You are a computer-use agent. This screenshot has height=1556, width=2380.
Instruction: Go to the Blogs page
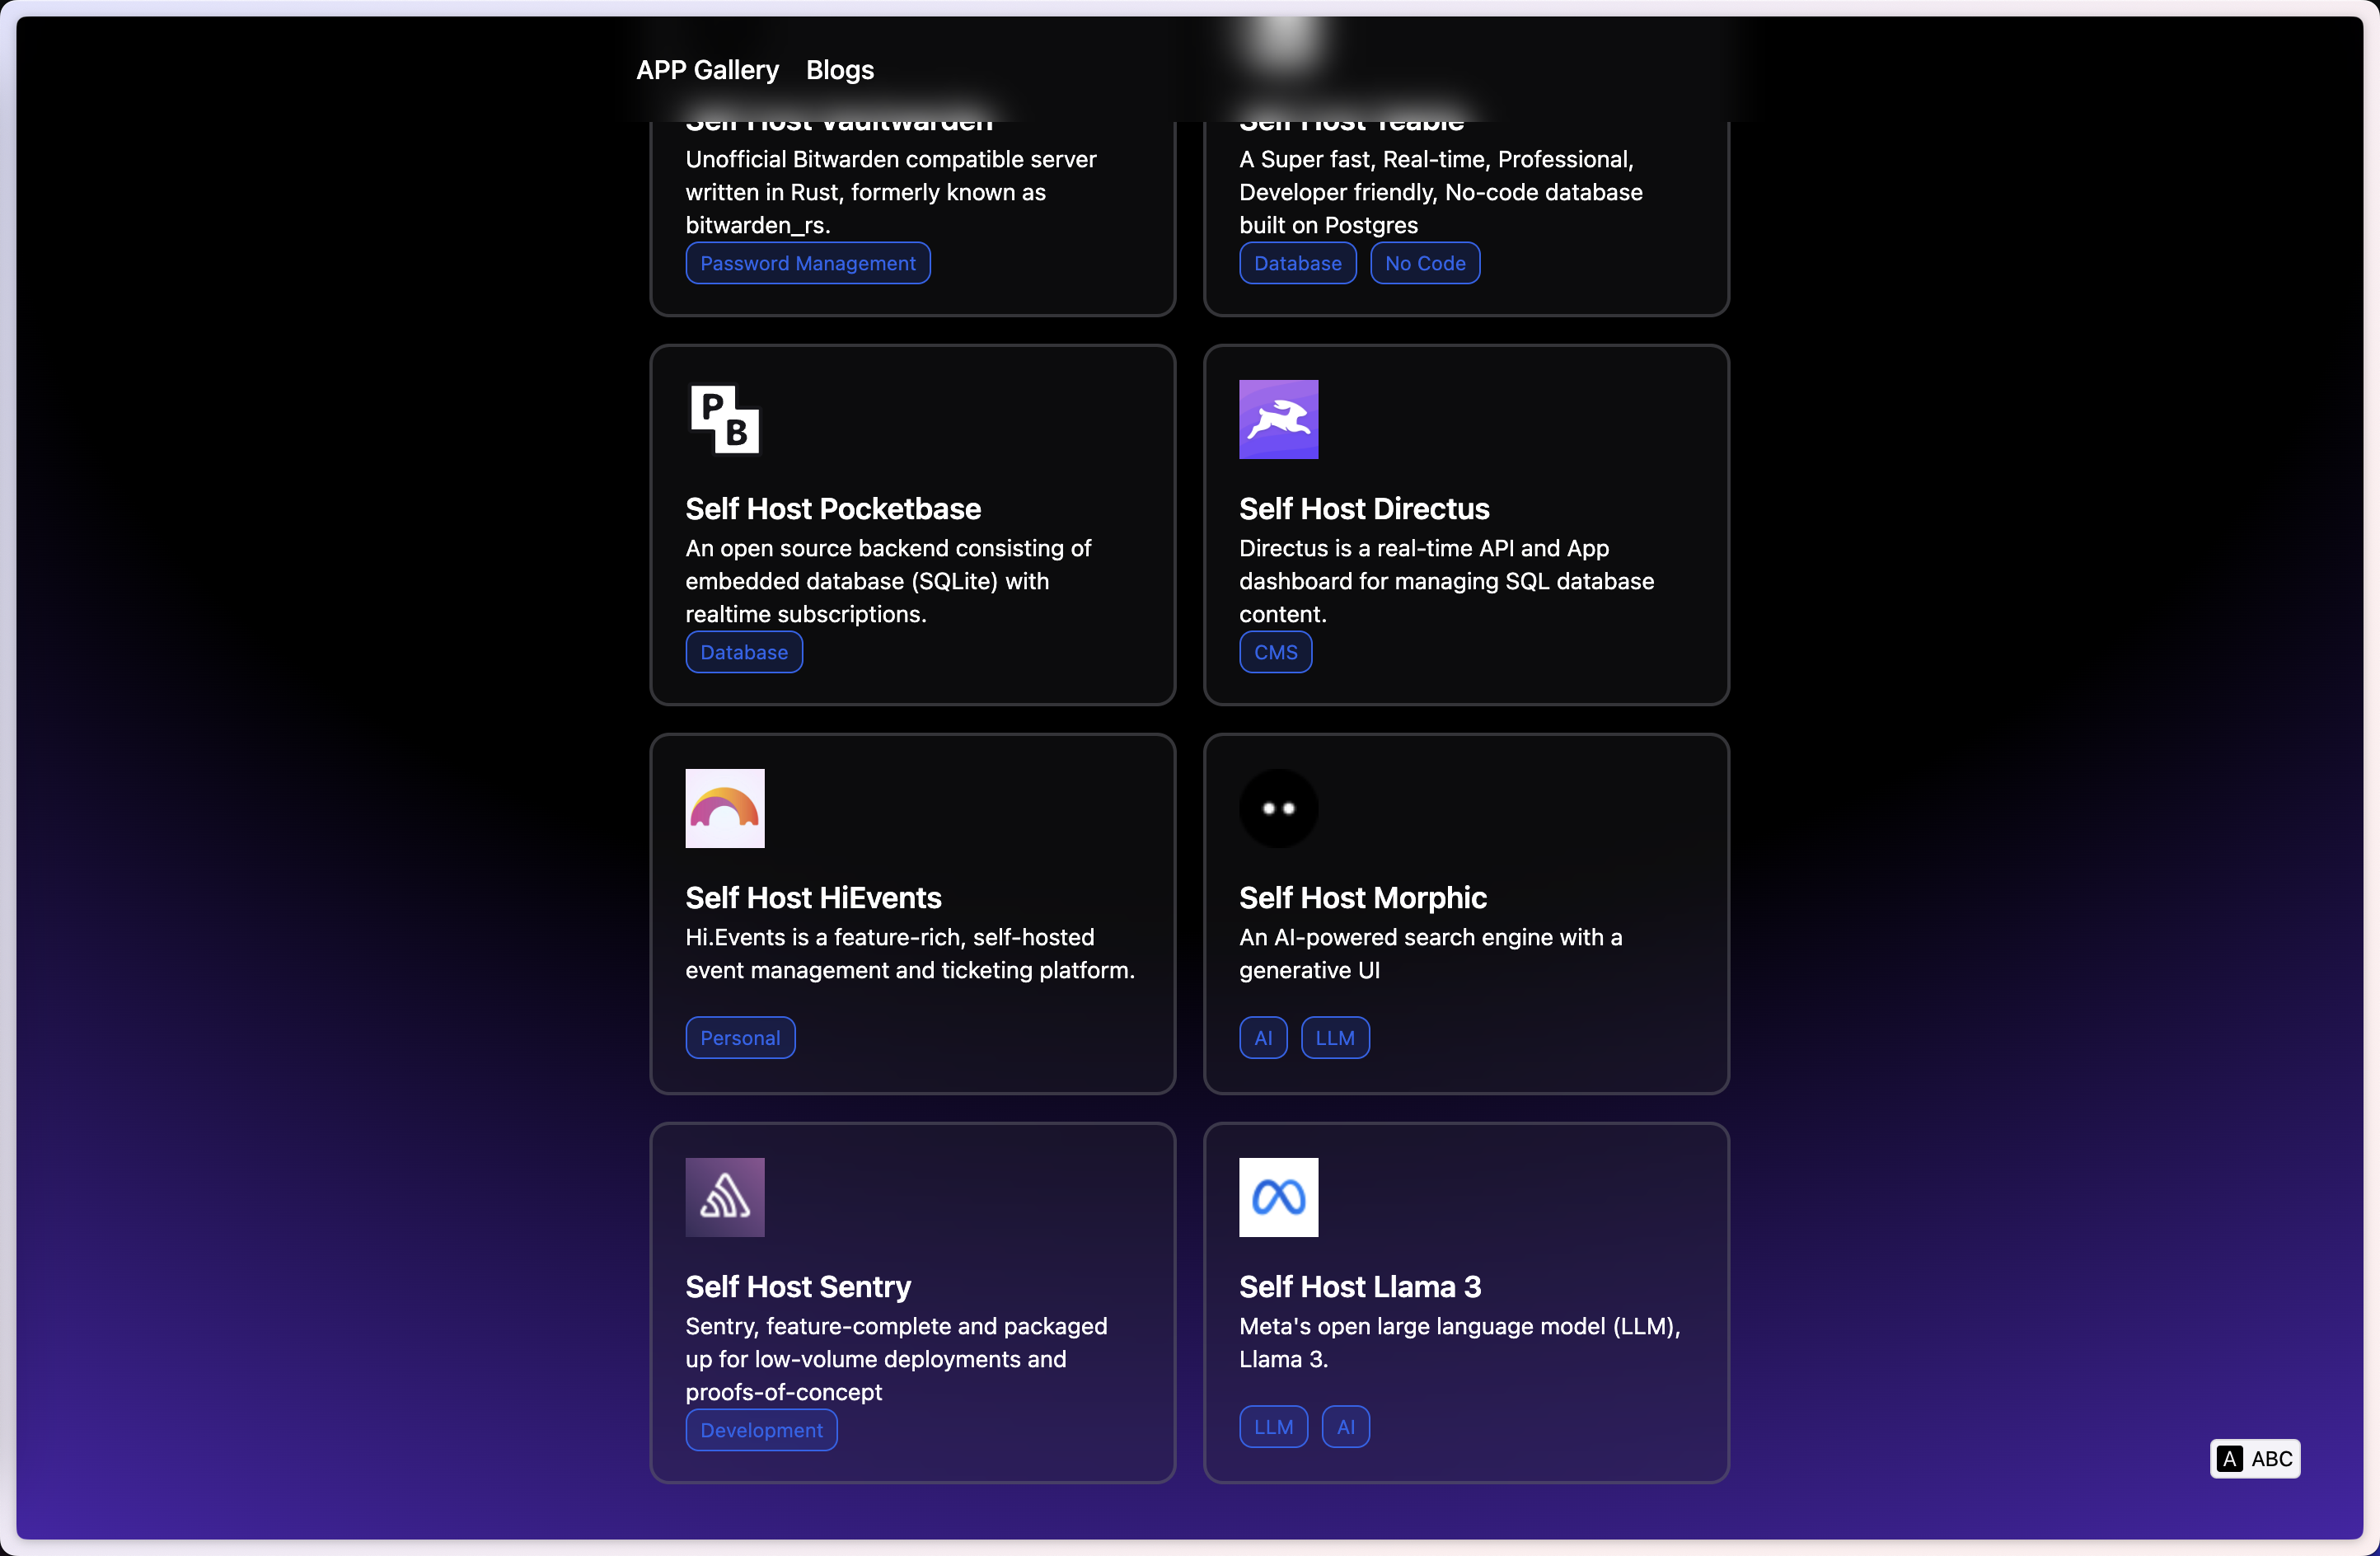tap(839, 70)
